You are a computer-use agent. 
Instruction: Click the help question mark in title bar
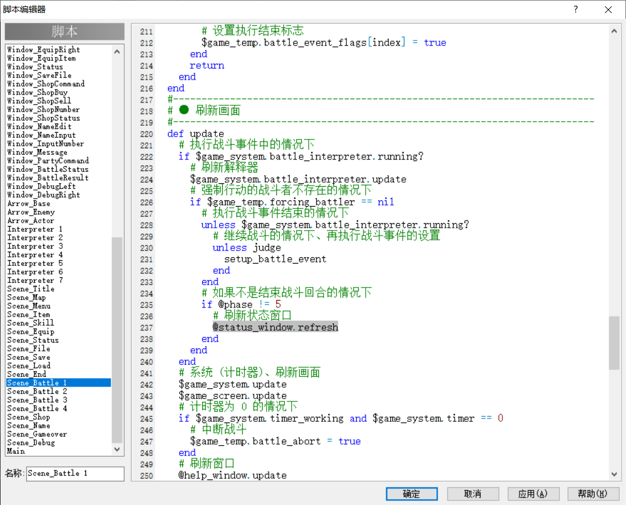[x=575, y=9]
